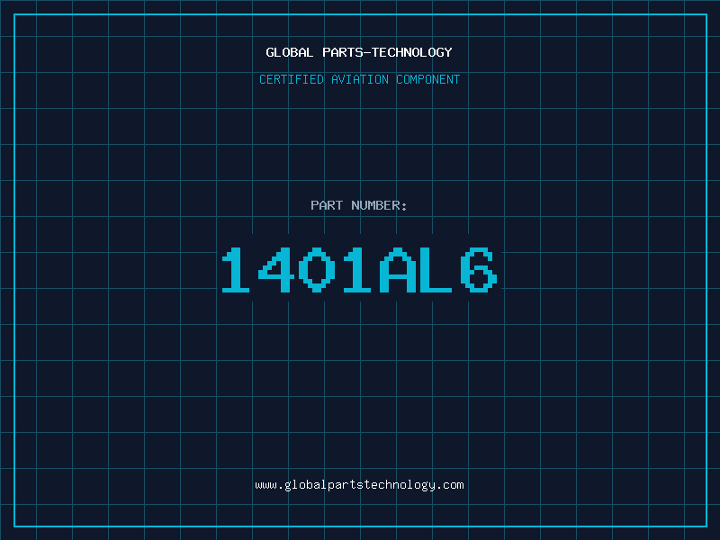Select the part number 1401AL6

pos(359,270)
